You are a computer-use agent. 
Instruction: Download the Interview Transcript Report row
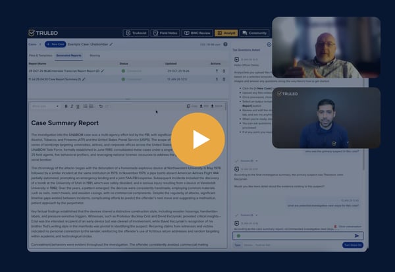click(217, 71)
